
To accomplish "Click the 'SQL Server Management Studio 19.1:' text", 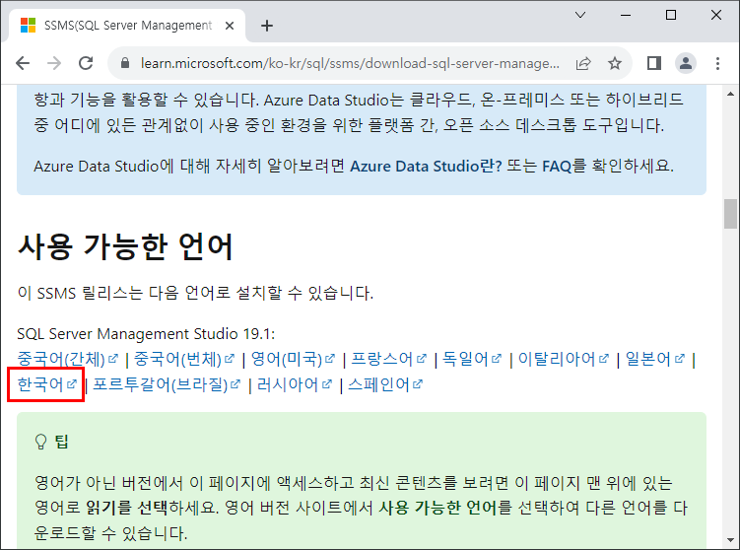I will 146,334.
